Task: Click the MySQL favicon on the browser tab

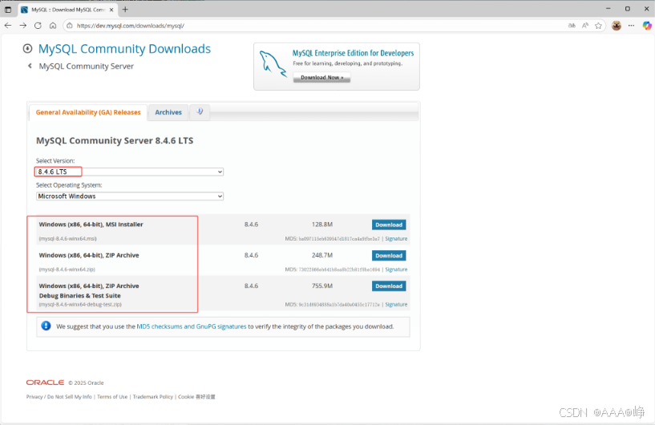Action: click(x=24, y=10)
